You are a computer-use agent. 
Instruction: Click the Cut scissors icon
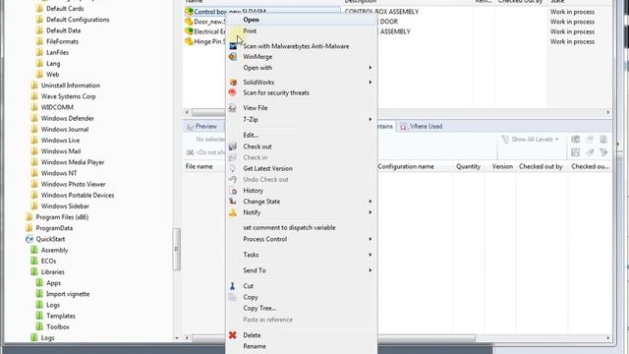pos(232,286)
